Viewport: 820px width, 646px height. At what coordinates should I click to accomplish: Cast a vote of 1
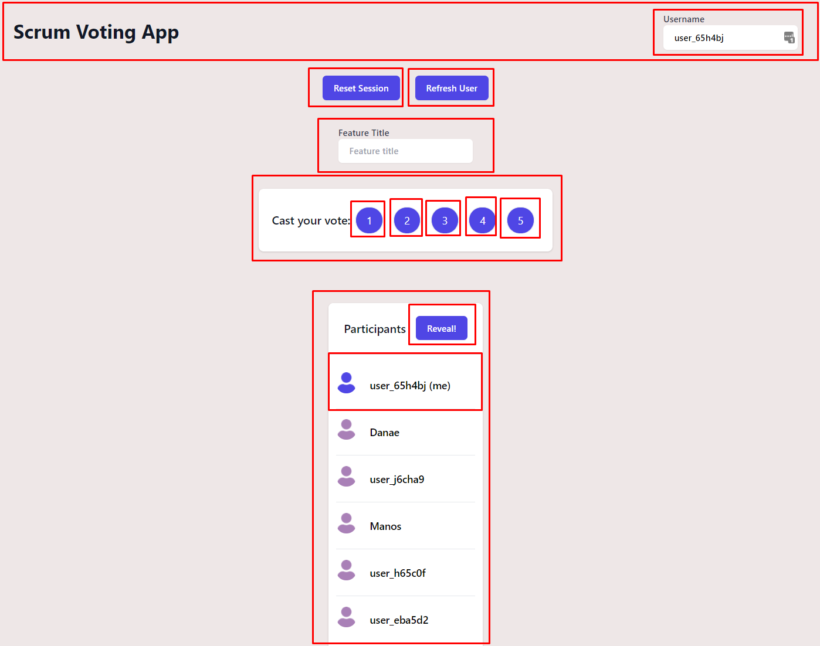(x=368, y=220)
